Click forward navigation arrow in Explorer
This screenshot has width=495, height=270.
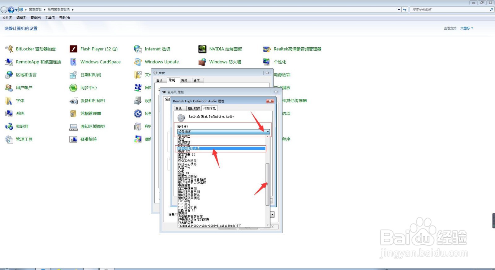pos(11,10)
